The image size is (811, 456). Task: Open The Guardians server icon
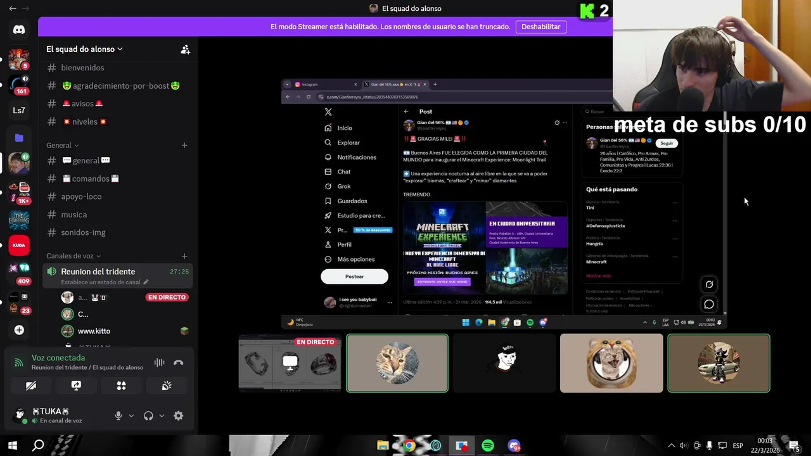pyautogui.click(x=19, y=219)
